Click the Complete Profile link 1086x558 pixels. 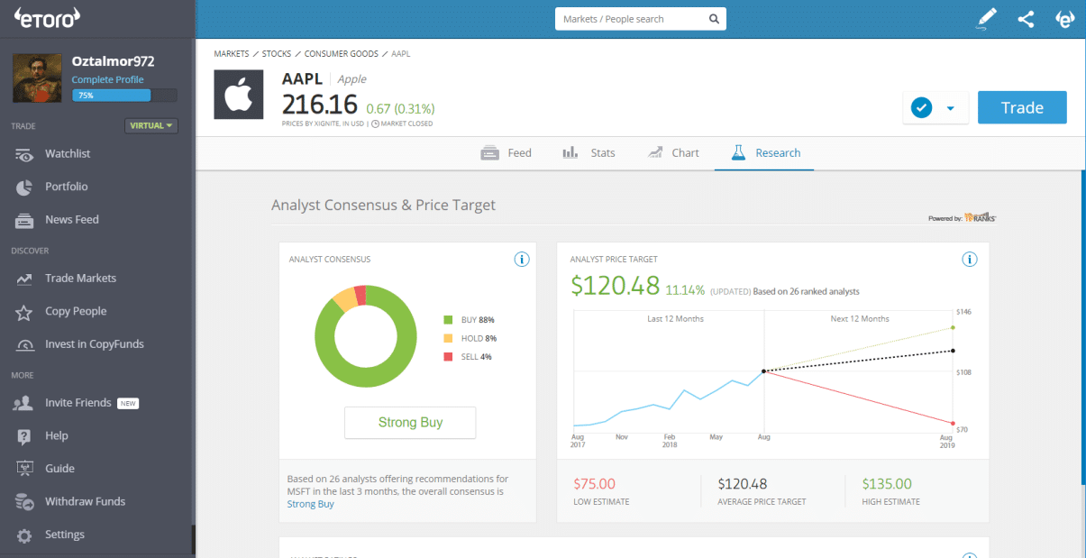click(x=107, y=79)
